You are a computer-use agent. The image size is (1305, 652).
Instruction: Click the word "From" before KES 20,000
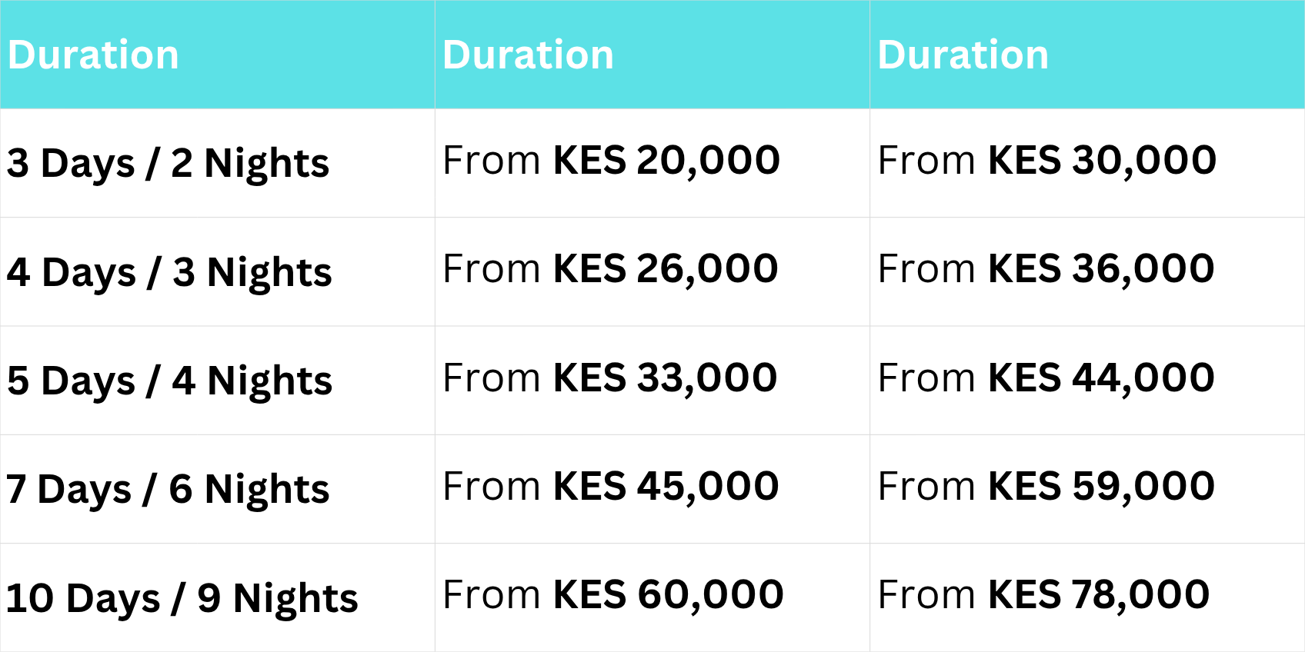[x=492, y=160]
